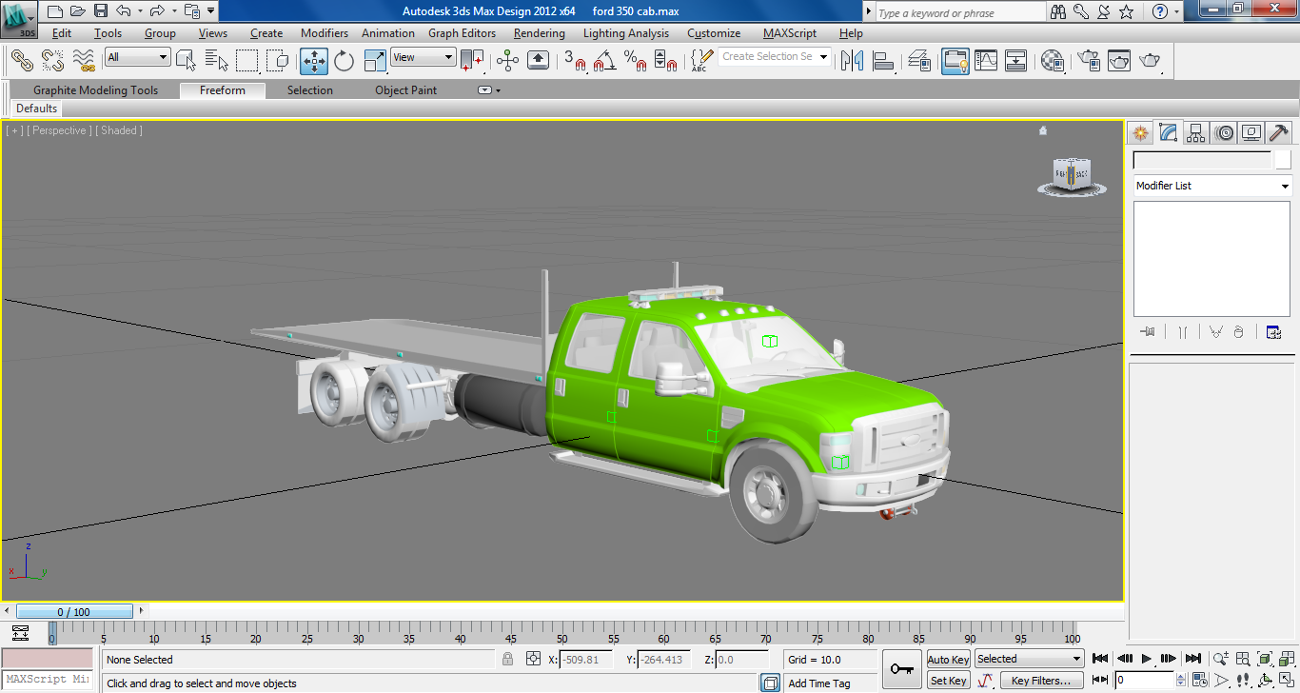Open the Material Editor
Image resolution: width=1300 pixels, height=693 pixels.
click(1053, 61)
